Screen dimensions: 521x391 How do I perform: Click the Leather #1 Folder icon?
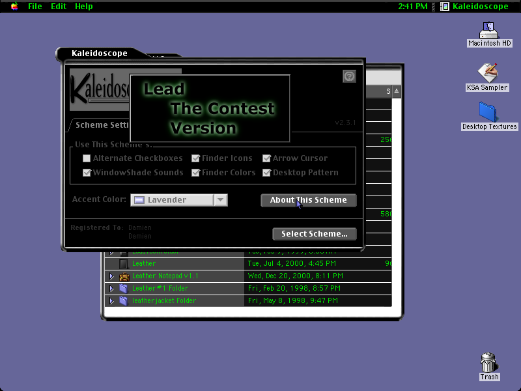click(124, 288)
